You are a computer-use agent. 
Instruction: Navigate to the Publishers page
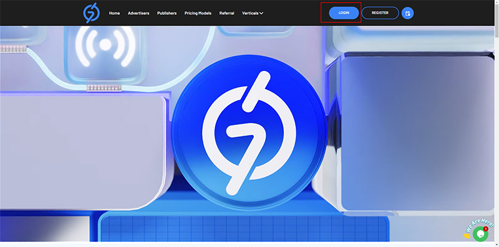pyautogui.click(x=167, y=13)
